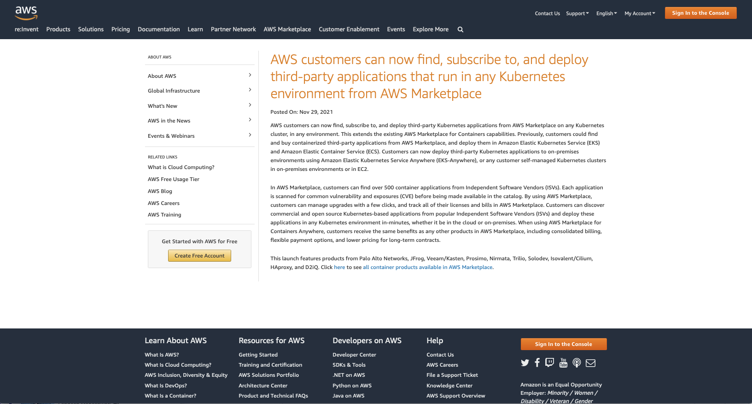Open AWS Inclusion, Diversity & Equity link

tap(186, 375)
